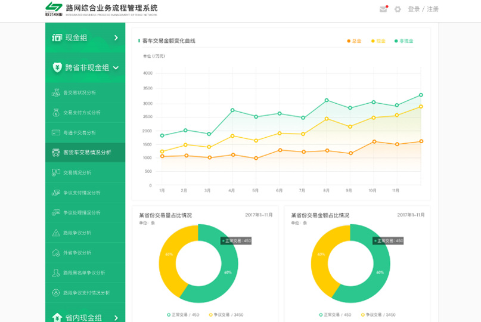
Task: Toggle the 非现金 series in chart legend
Action: 404,41
